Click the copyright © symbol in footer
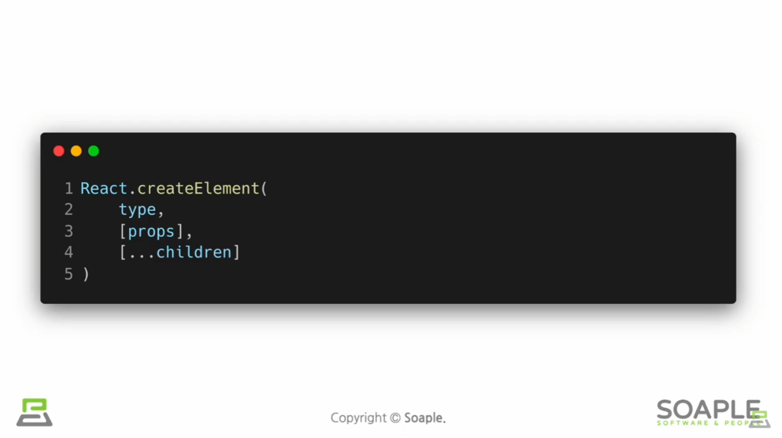 (x=395, y=418)
